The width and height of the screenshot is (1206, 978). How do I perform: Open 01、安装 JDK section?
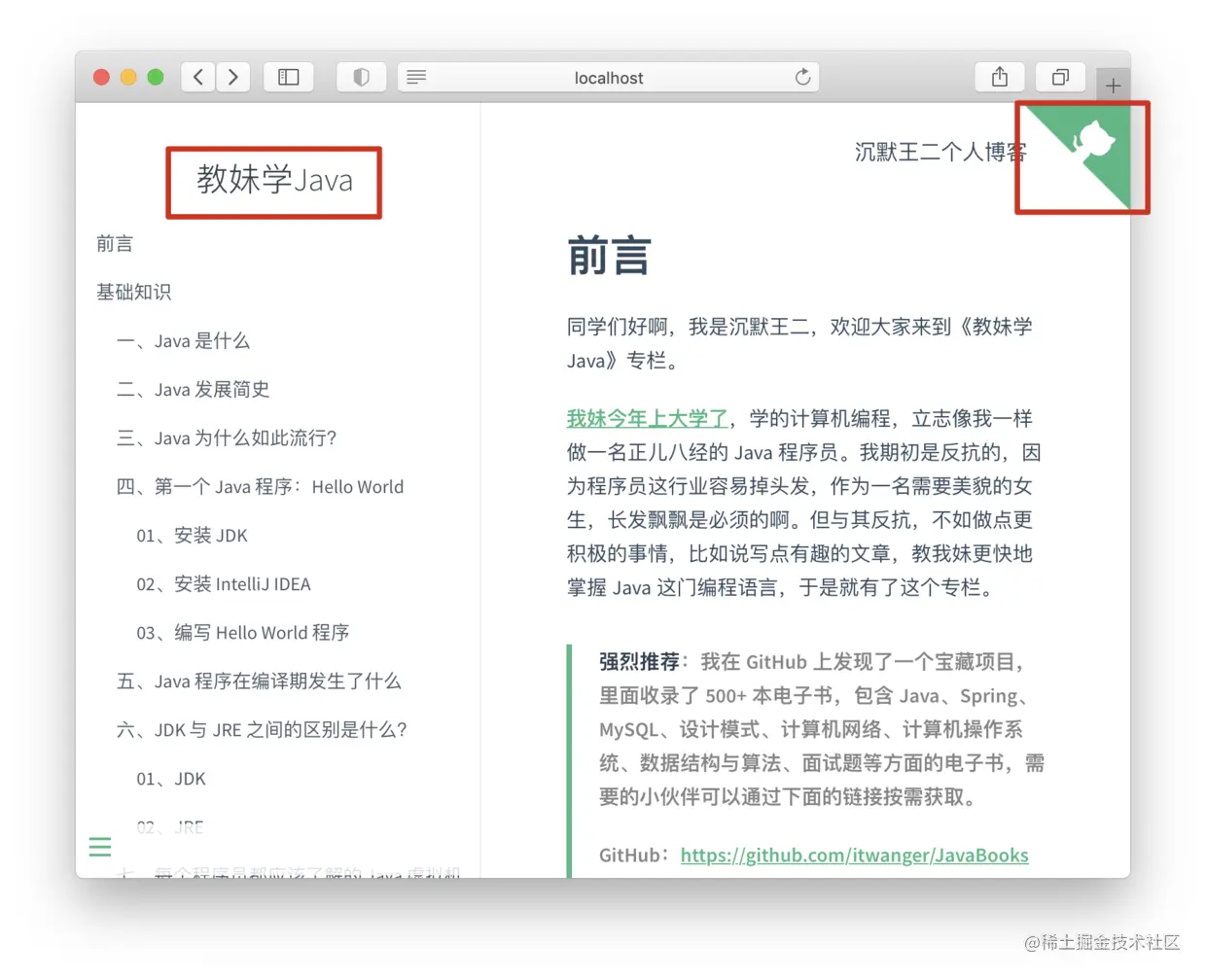coord(192,535)
